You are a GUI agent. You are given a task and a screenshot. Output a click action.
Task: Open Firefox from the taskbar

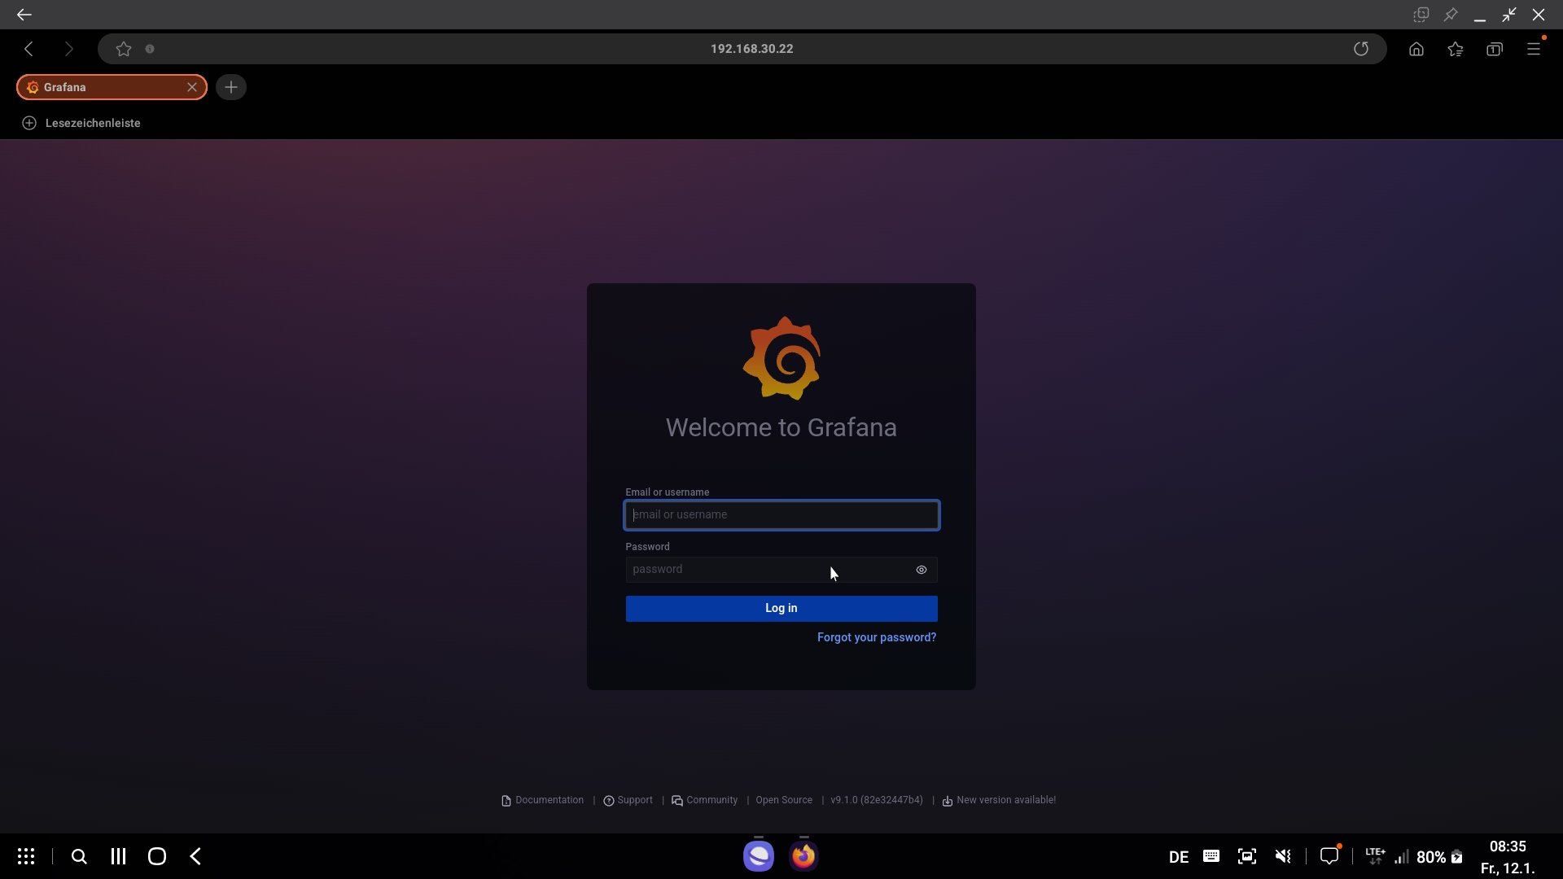(803, 856)
